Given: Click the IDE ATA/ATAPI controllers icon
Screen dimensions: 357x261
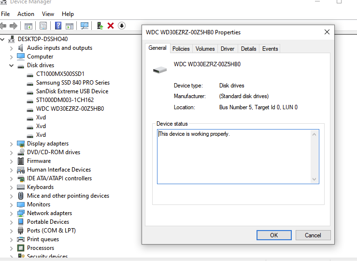Looking at the screenshot, I should pos(21,178).
